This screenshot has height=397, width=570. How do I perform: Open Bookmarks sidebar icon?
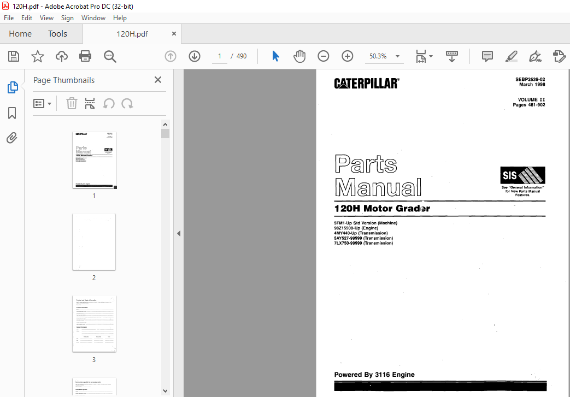coord(12,113)
